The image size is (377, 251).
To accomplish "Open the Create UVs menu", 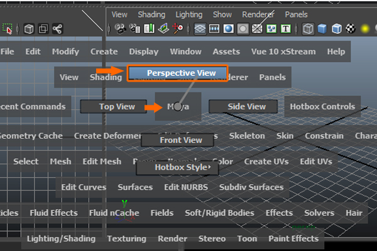I will (266, 161).
